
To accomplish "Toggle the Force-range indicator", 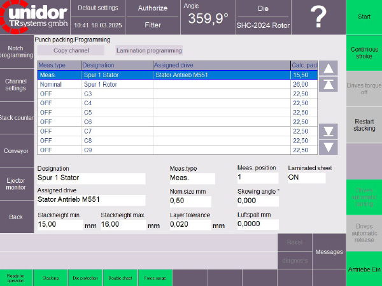I will [155, 278].
